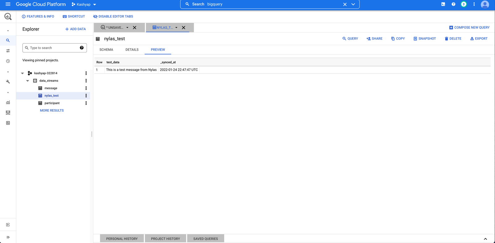The height and width of the screenshot is (243, 495).
Task: Click the test_data column header
Action: (113, 62)
